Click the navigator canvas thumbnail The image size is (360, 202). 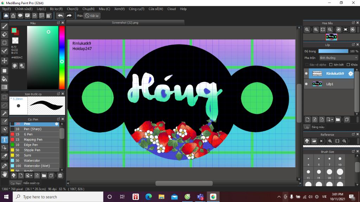(331, 37)
